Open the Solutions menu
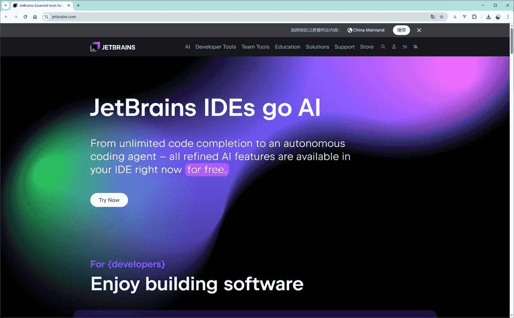 point(317,47)
